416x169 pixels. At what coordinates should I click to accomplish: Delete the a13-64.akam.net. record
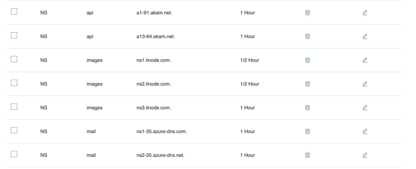click(x=307, y=36)
